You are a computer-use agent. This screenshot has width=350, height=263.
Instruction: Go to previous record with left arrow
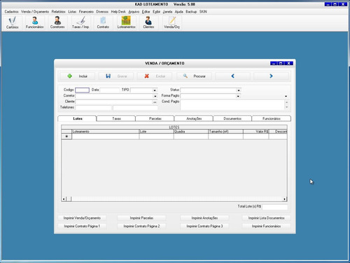232,76
